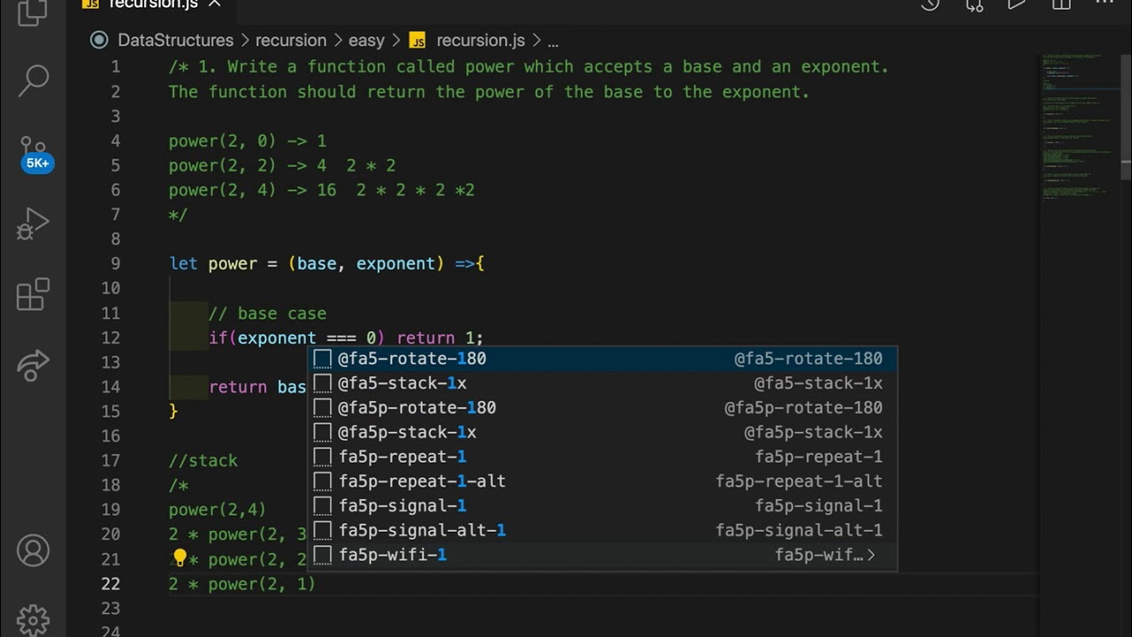Open the easy breadcrumb folder
This screenshot has height=637, width=1132.
click(x=366, y=41)
